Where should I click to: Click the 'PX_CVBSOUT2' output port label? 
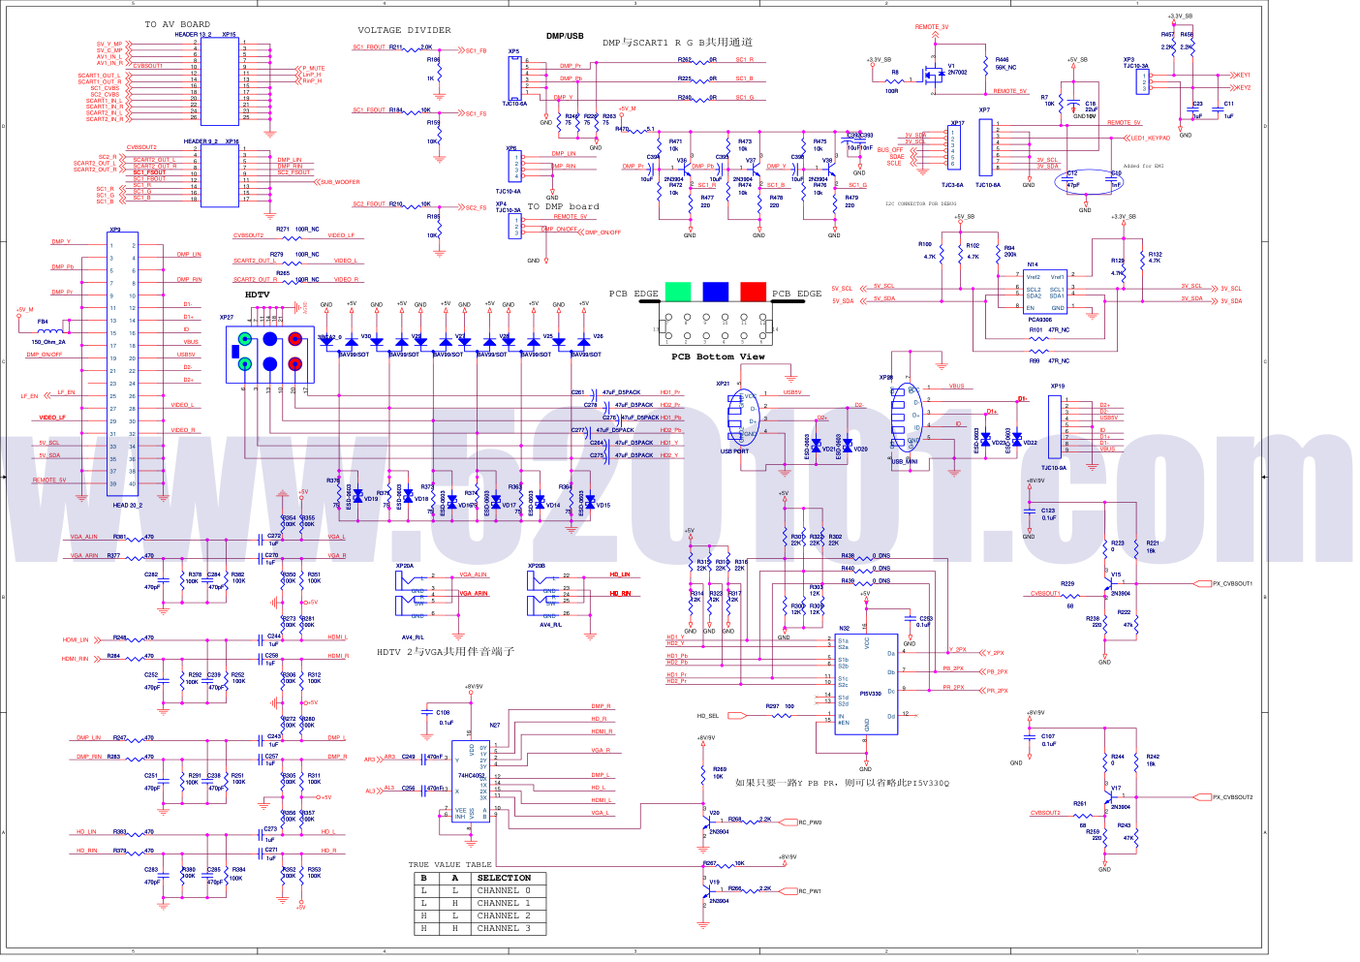[1232, 798]
